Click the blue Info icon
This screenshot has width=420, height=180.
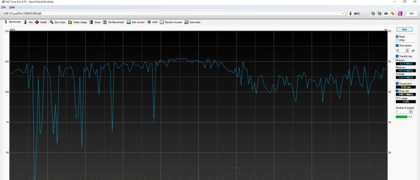pyautogui.click(x=25, y=22)
